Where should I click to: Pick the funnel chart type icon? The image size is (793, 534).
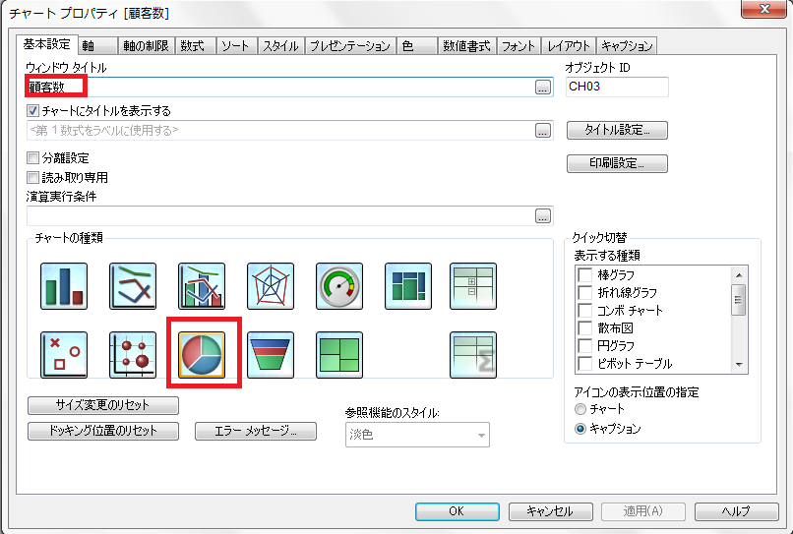(x=271, y=355)
